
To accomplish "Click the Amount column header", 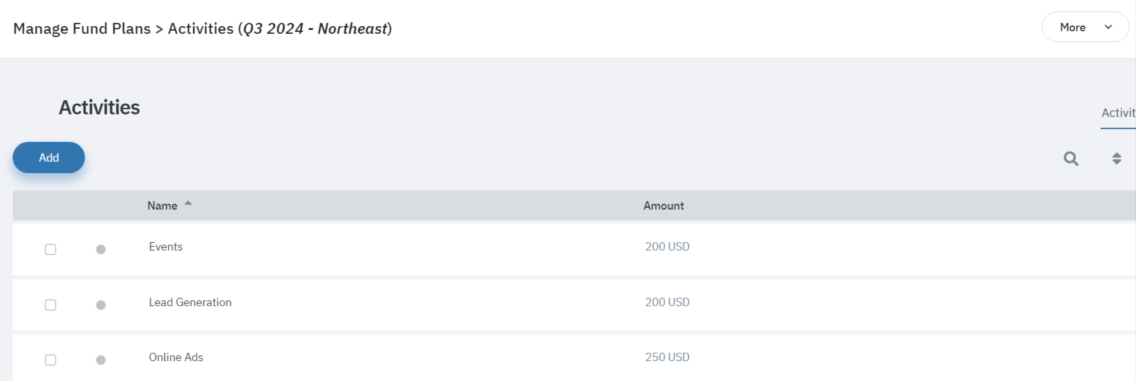I will 664,206.
